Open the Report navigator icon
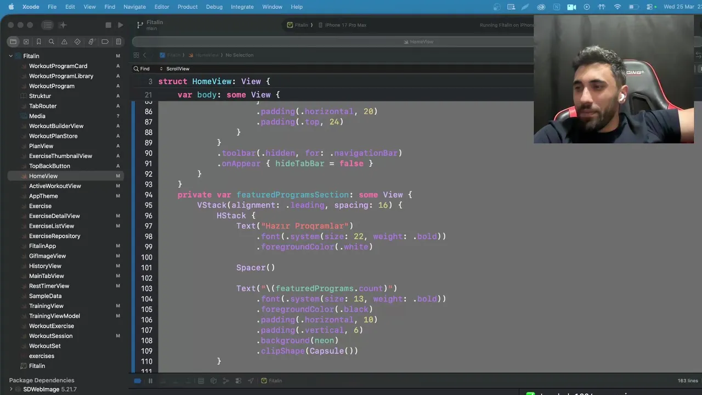 (118, 42)
